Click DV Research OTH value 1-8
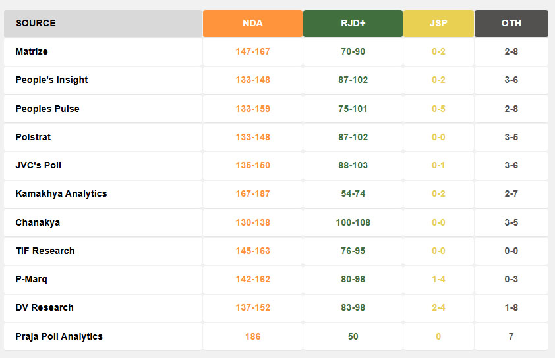The height and width of the screenshot is (358, 555). tap(511, 307)
